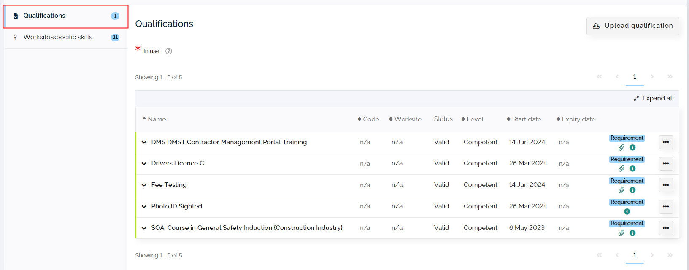Click info icon for SOA Safety Induction row

[632, 233]
